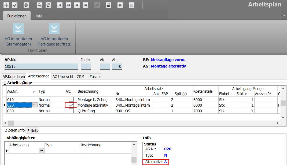Open the '2 Zeilen Info' tab
The width and height of the screenshot is (287, 165).
coord(15,130)
